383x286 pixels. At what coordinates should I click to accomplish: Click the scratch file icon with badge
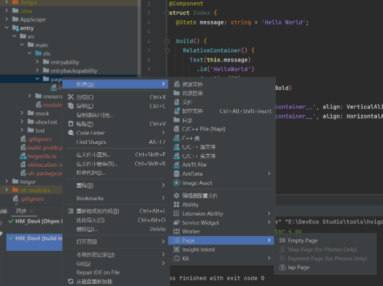coord(177,111)
